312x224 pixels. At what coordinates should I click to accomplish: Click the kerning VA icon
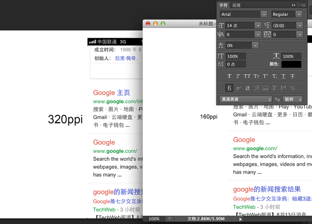point(221,34)
